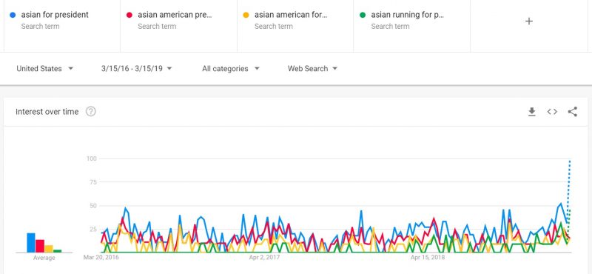The width and height of the screenshot is (592, 274).
Task: Open the United States region dropdown
Action: tap(45, 68)
